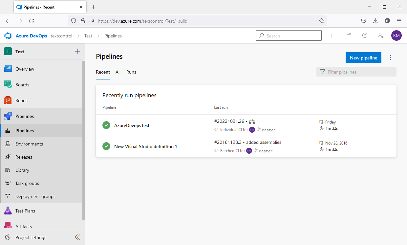The width and height of the screenshot is (407, 245).
Task: Click the Filter pipelines input field
Action: (x=356, y=72)
